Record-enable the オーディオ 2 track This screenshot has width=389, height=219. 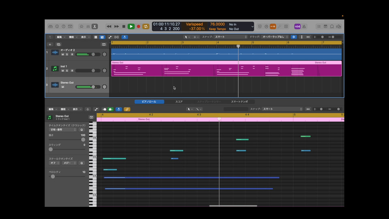coord(72,54)
